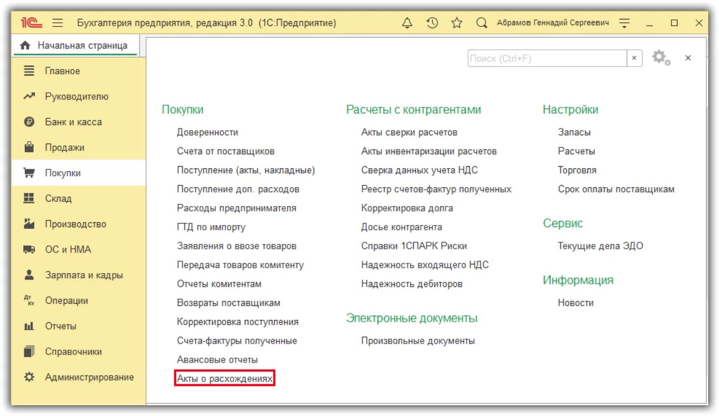Open ГТД по импорту
Viewport: 719px width, 416px height.
(x=211, y=227)
